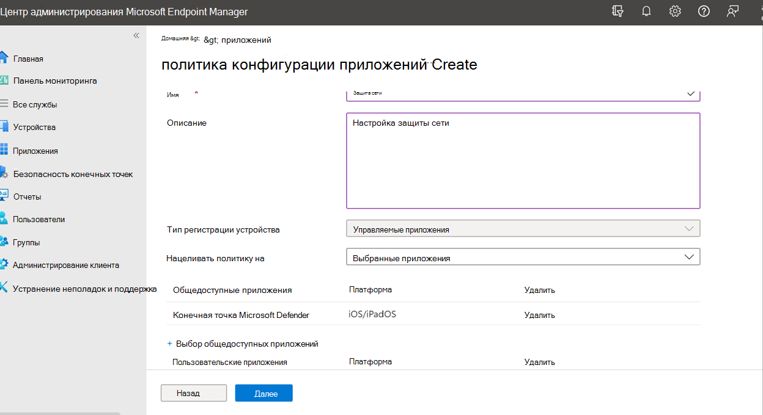Click the header title Центр администрирования
Viewport: 763px width, 415px height.
point(124,12)
